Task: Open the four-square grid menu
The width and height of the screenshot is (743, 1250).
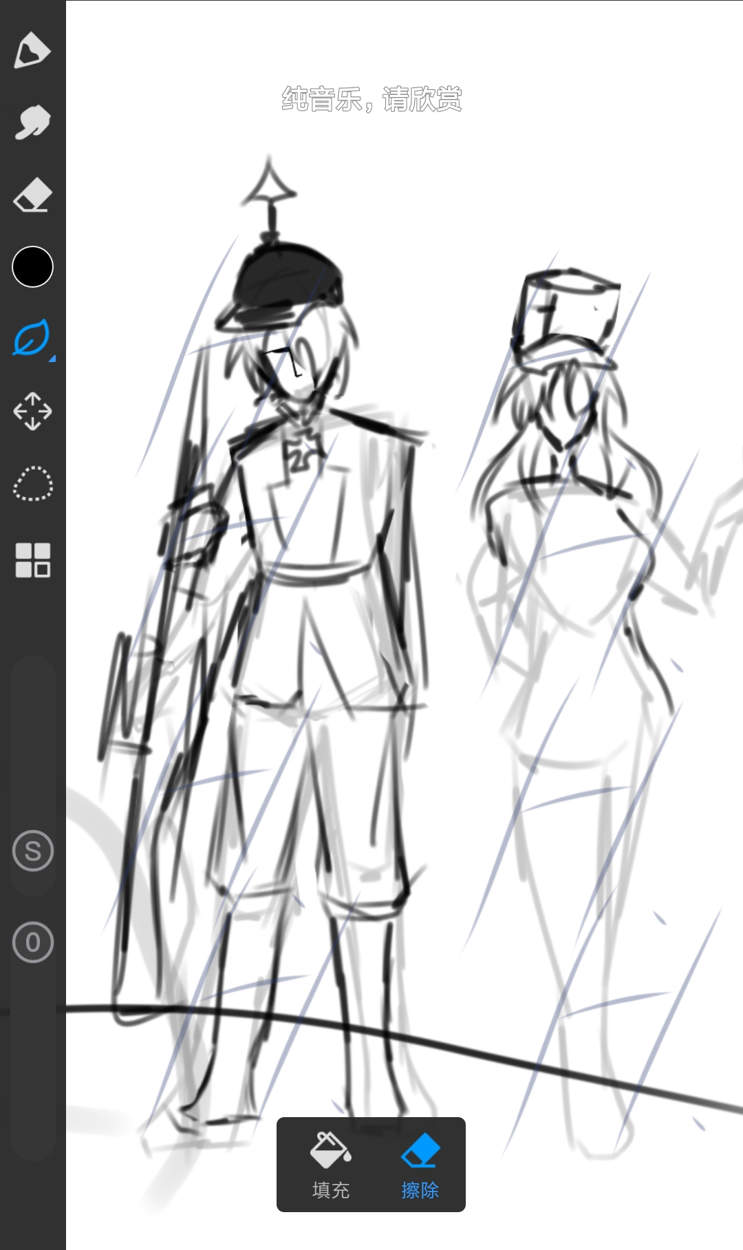Action: [x=32, y=560]
